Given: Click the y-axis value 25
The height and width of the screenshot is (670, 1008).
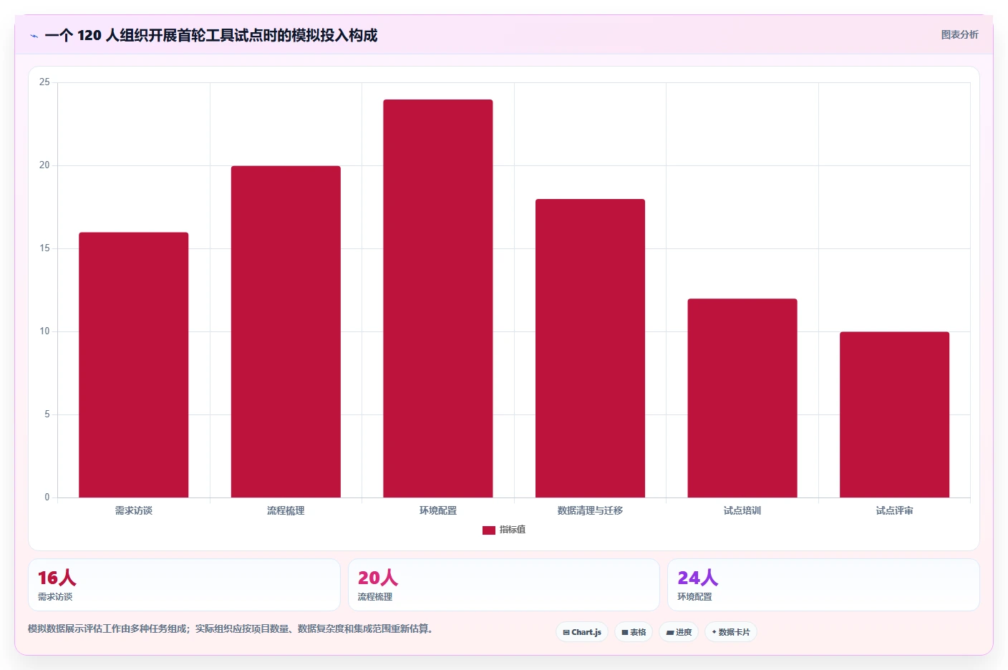Looking at the screenshot, I should click(44, 82).
